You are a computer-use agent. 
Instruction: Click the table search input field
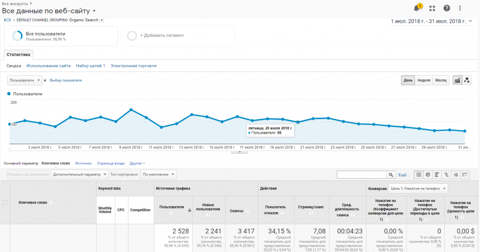click(361, 175)
